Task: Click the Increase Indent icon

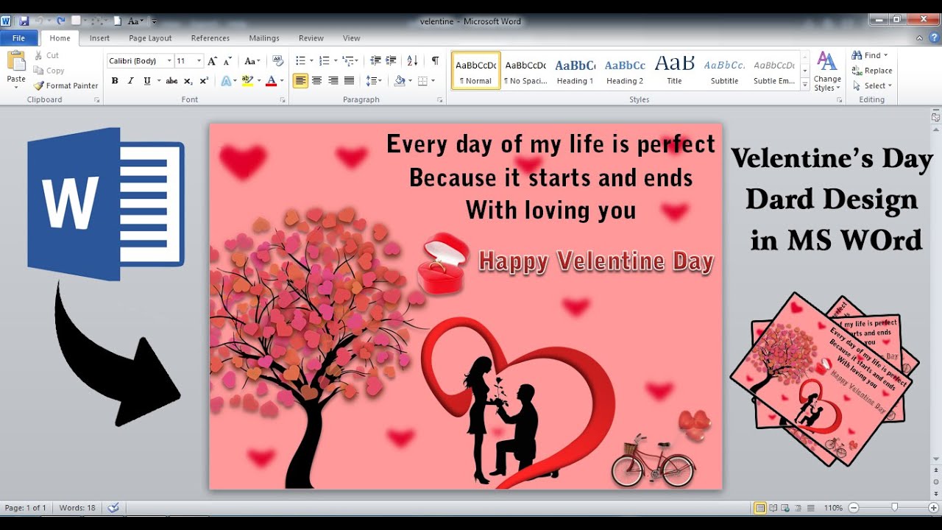Action: (391, 61)
